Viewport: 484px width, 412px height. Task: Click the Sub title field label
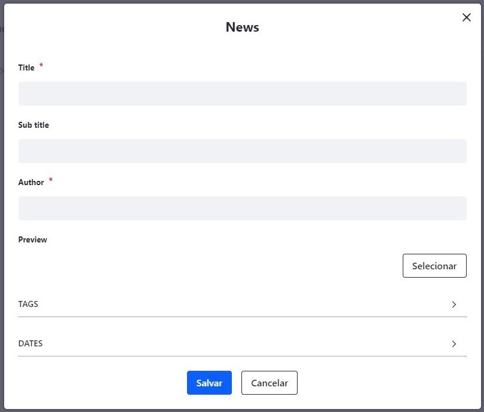[33, 125]
